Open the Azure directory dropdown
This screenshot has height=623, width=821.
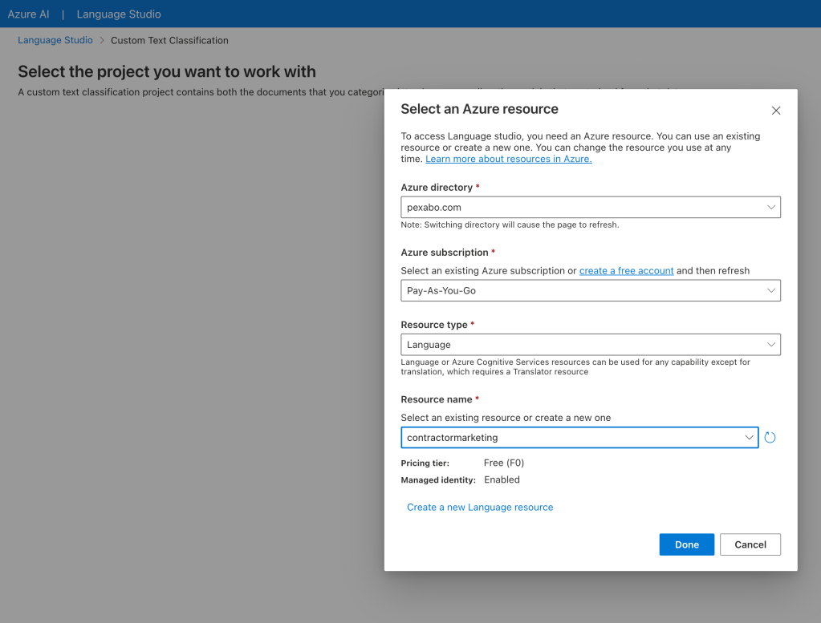click(590, 207)
